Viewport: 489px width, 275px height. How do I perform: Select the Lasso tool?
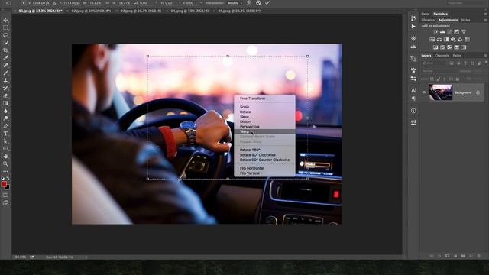(x=5, y=35)
